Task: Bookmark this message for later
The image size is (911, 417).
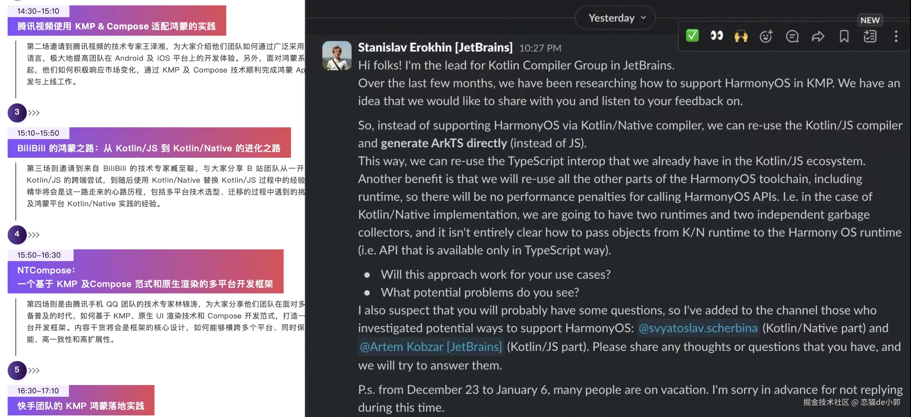Action: 844,36
